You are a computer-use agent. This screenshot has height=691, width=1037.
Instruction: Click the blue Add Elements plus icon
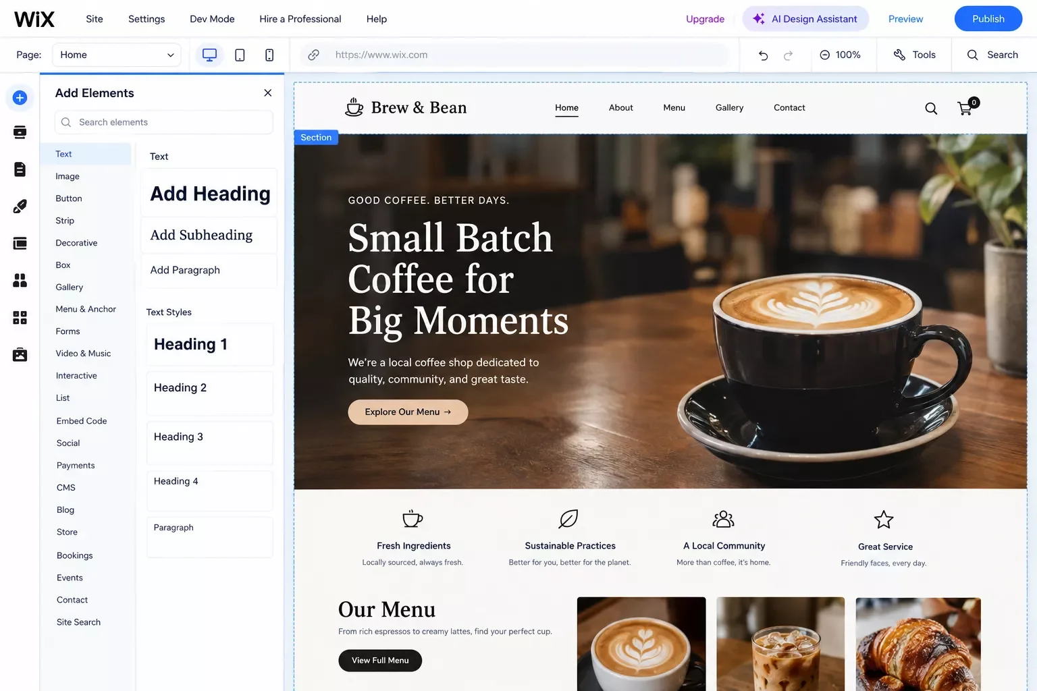[x=20, y=98]
